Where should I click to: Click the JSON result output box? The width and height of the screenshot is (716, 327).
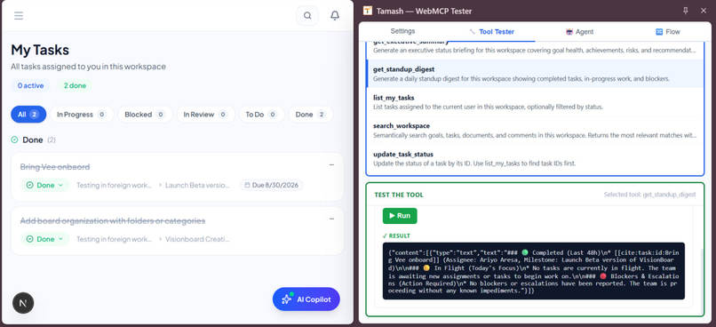tap(533, 271)
